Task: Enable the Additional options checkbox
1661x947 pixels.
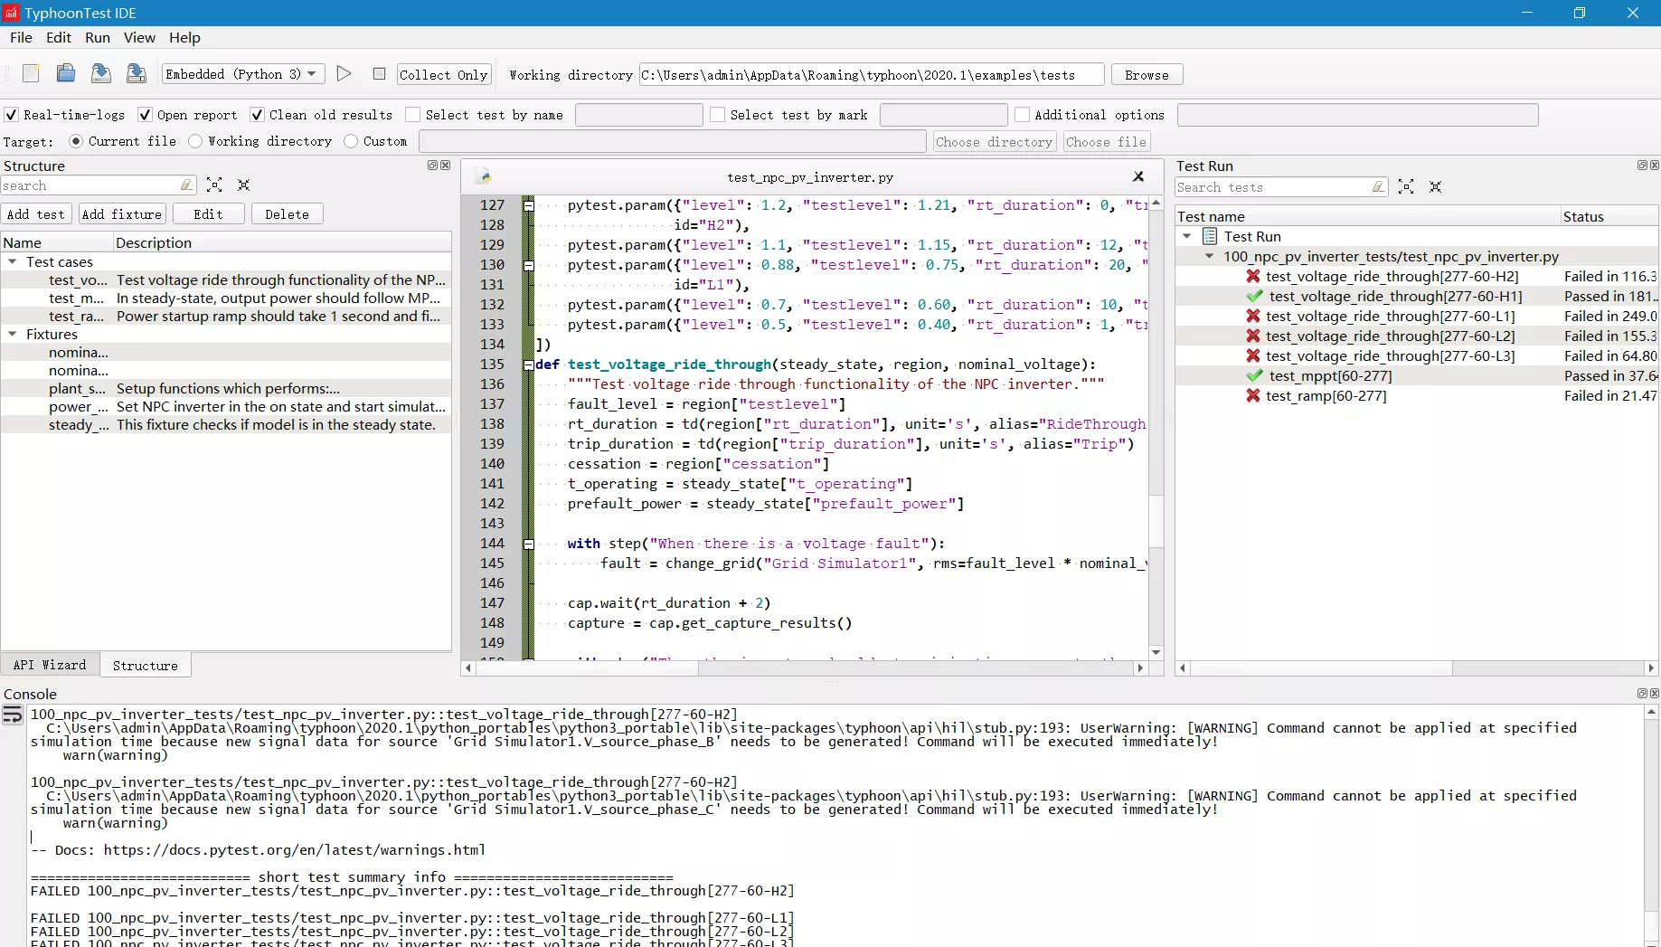Action: [1022, 115]
